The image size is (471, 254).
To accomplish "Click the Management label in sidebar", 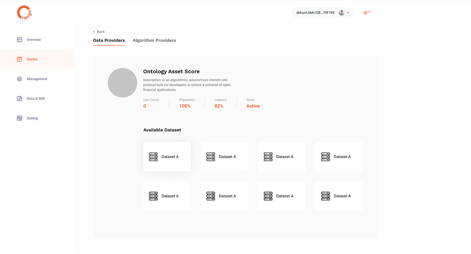I will pos(37,79).
